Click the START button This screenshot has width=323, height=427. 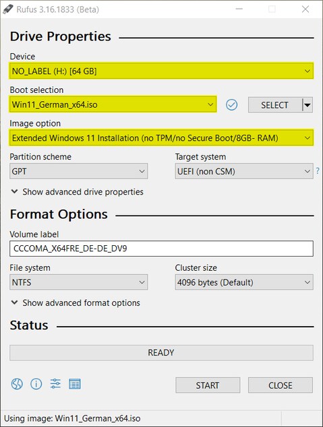click(x=208, y=385)
